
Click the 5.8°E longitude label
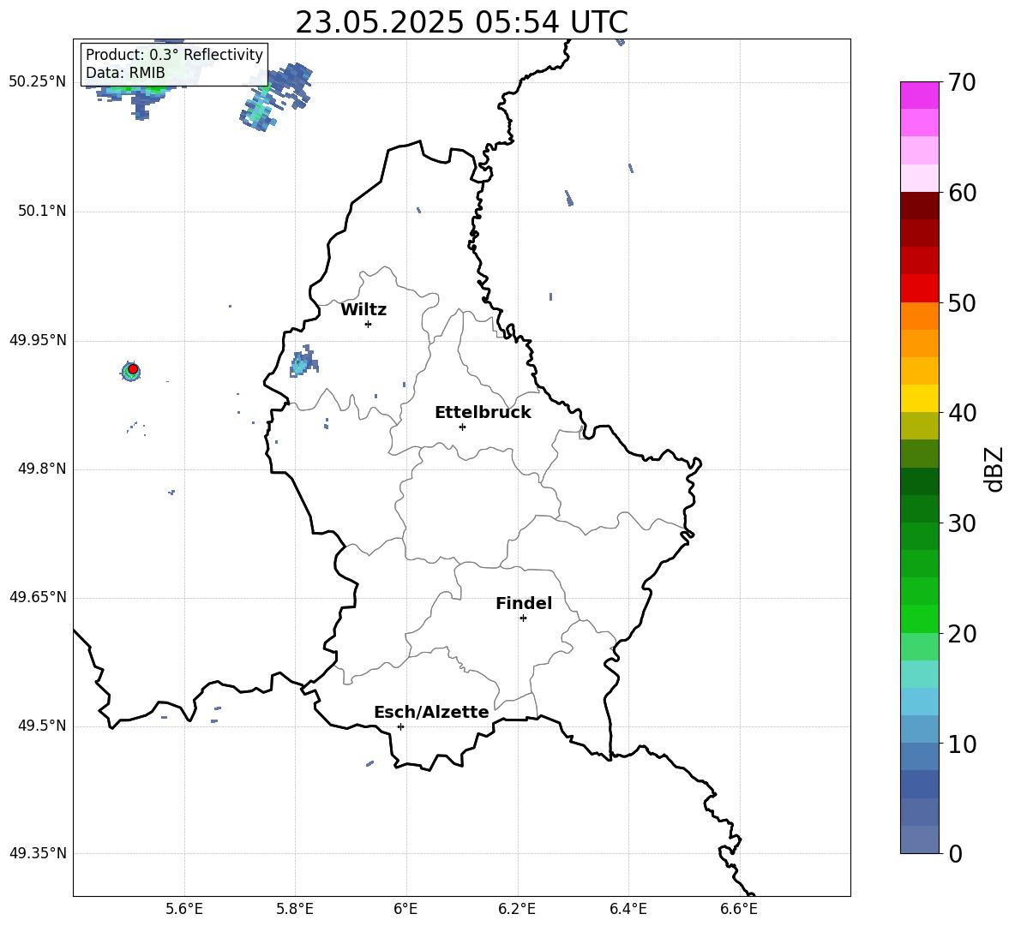[x=295, y=909]
